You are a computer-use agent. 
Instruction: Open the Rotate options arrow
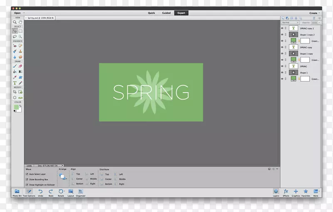pyautogui.click(x=65, y=191)
